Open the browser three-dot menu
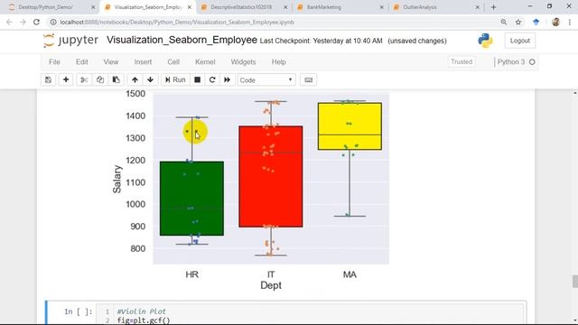Viewport: 578px width, 325px height. pos(570,22)
